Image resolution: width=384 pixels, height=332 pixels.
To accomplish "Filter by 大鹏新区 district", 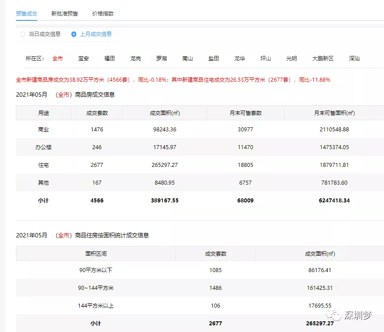I will (323, 58).
